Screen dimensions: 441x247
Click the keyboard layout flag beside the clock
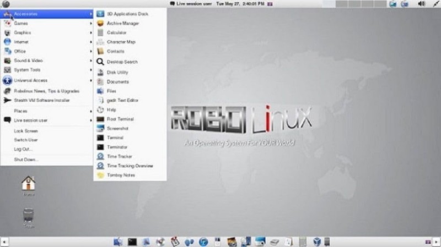pyautogui.click(x=270, y=4)
